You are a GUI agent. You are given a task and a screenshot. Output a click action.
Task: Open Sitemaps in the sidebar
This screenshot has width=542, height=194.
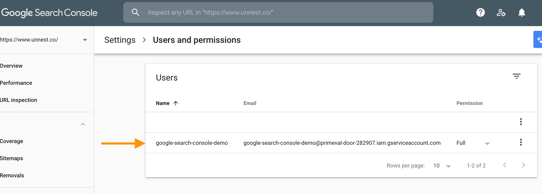coord(11,158)
